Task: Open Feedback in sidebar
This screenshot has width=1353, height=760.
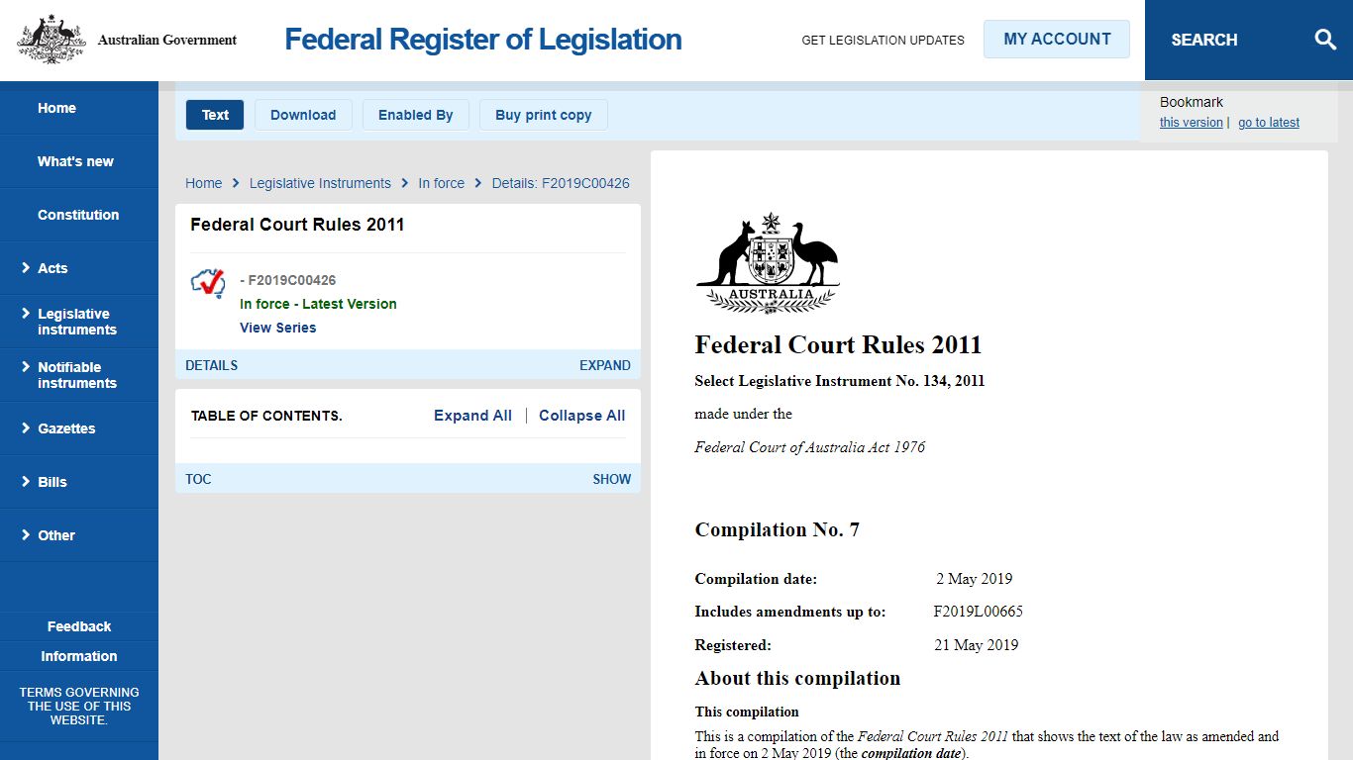Action: [79, 626]
